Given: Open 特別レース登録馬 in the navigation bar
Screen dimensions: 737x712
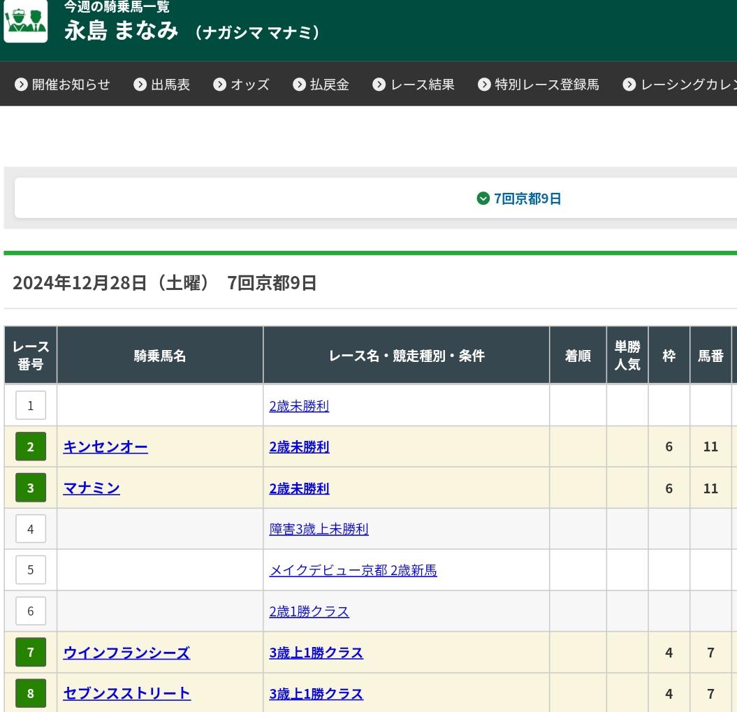Looking at the screenshot, I should coord(539,85).
